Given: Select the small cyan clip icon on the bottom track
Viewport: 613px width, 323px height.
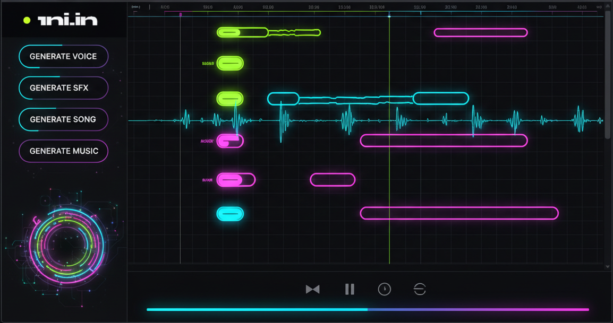Looking at the screenshot, I should [229, 213].
